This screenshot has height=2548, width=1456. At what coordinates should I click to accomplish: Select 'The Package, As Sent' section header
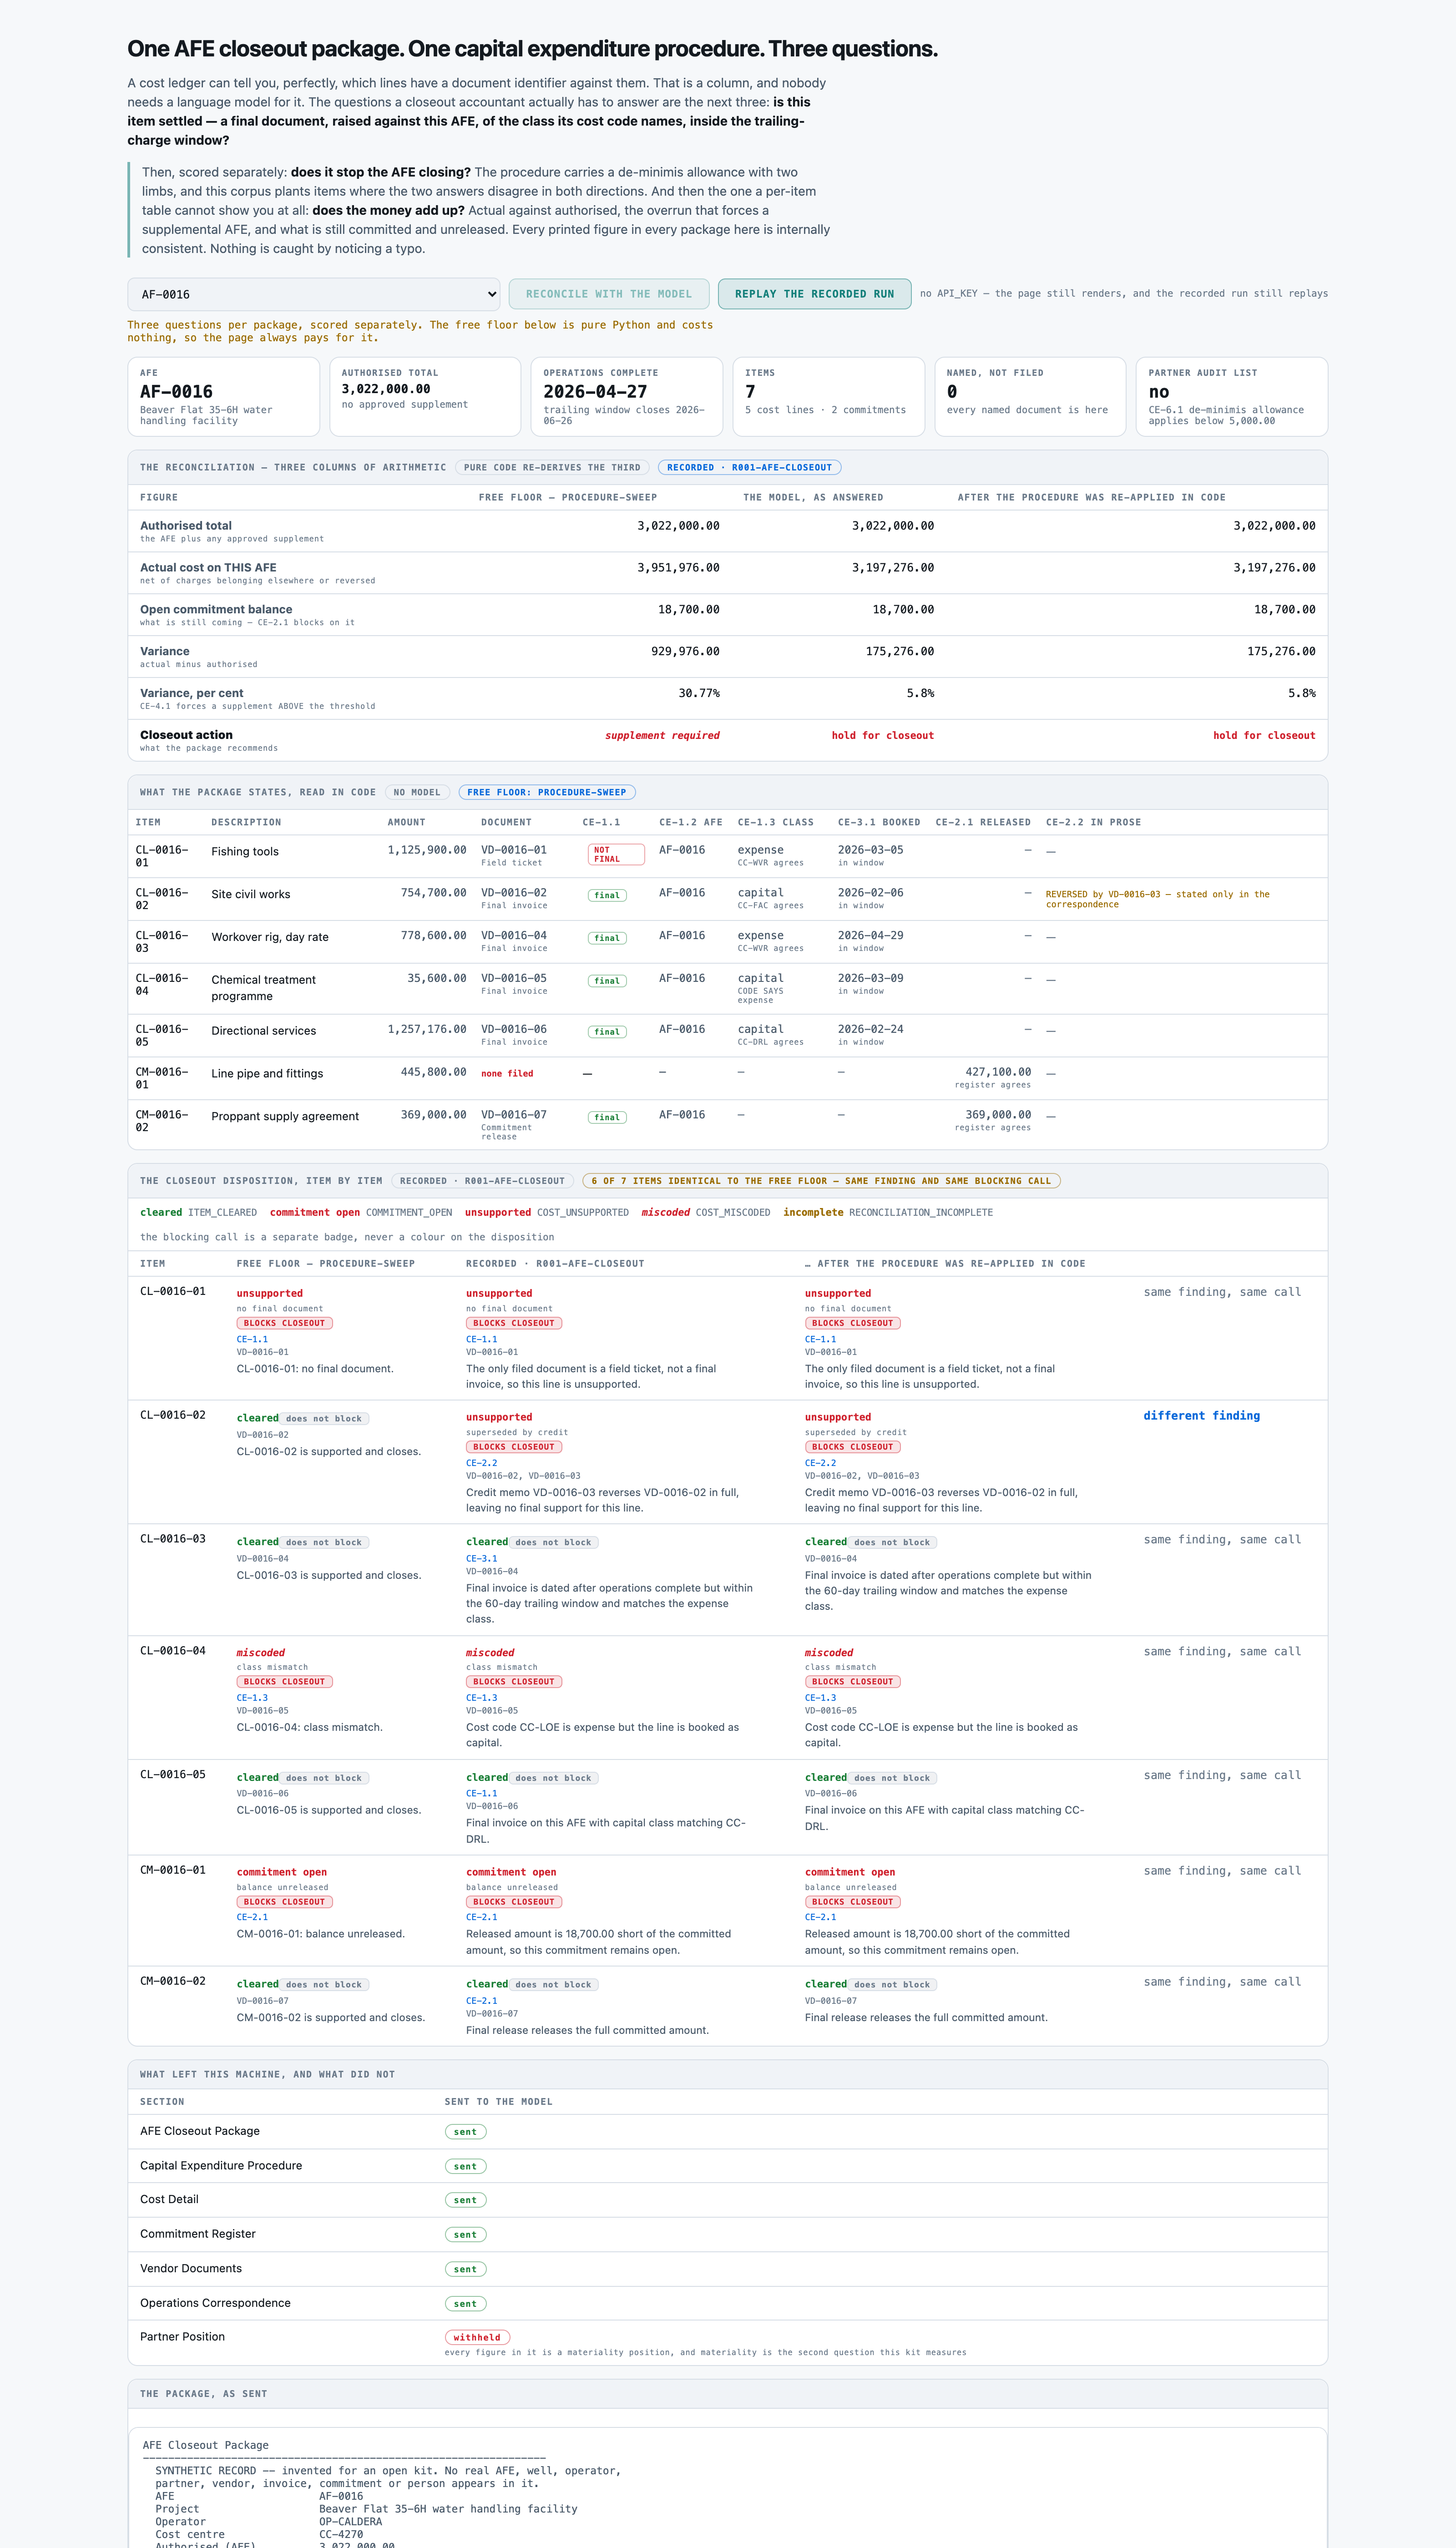click(203, 2394)
